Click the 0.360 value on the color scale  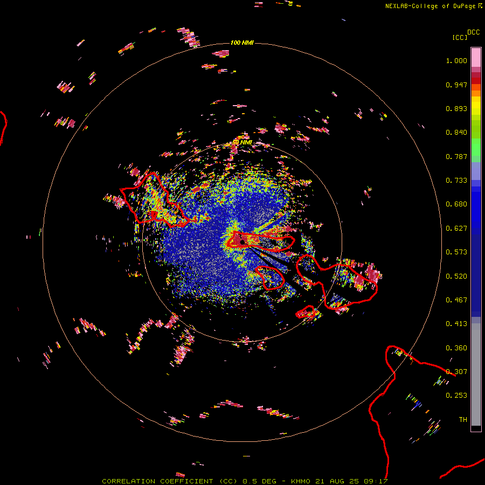456,348
